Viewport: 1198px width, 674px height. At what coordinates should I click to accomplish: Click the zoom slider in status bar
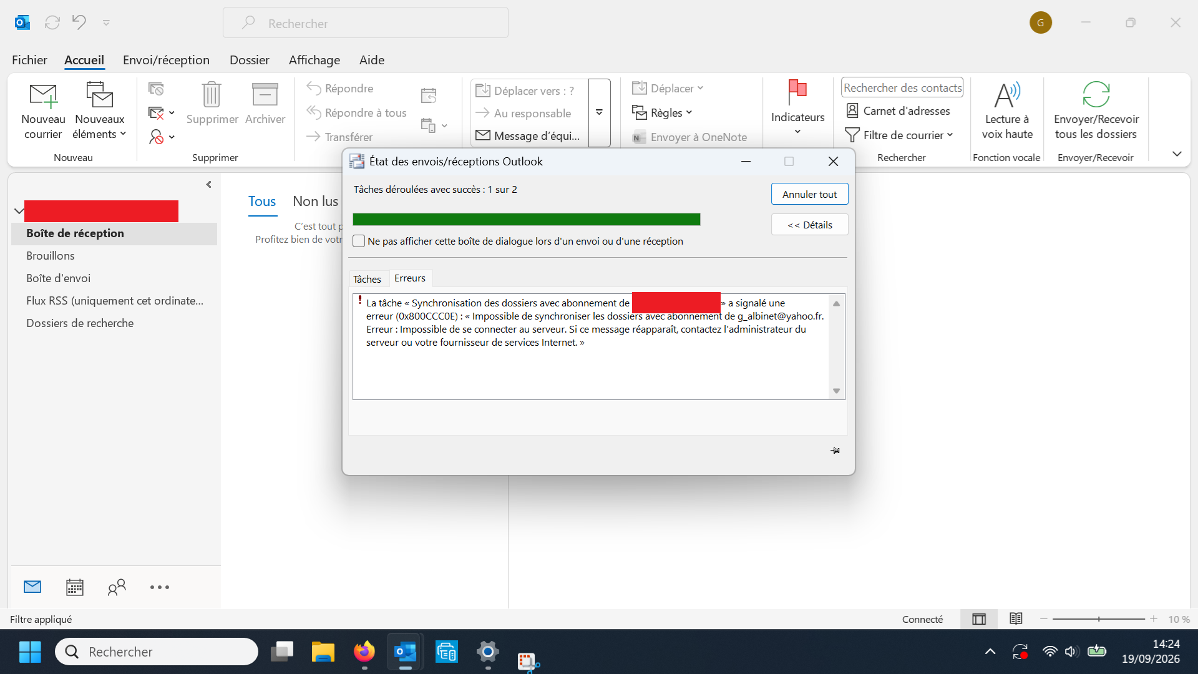[1099, 619]
